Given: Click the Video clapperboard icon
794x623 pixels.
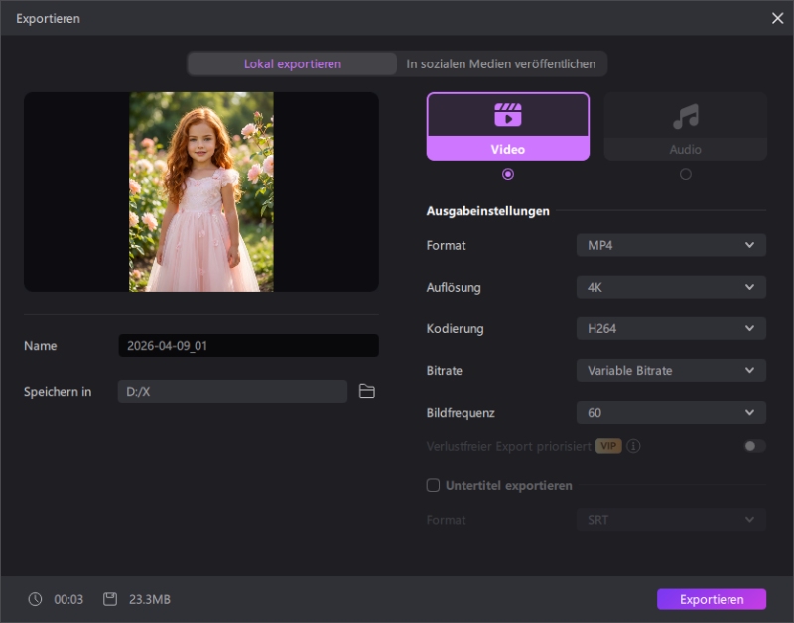Looking at the screenshot, I should click(507, 115).
